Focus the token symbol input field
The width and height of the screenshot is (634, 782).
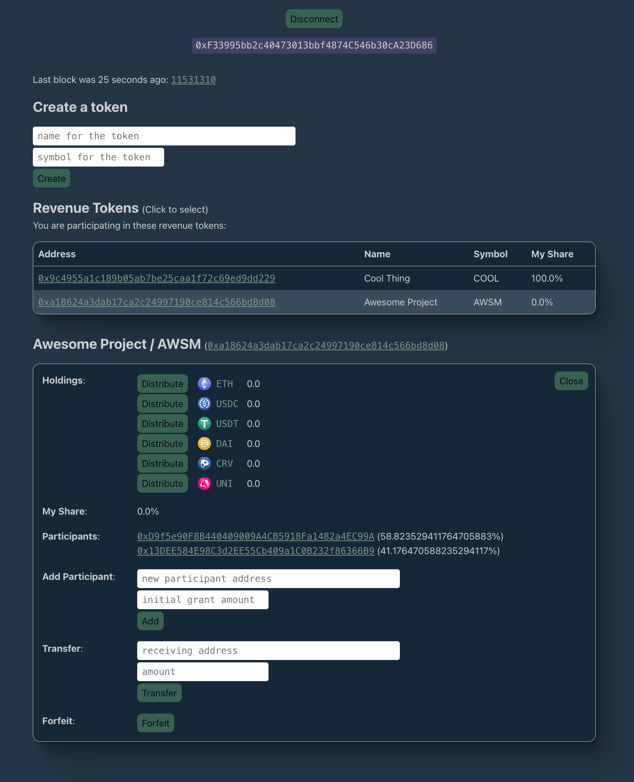(x=99, y=157)
